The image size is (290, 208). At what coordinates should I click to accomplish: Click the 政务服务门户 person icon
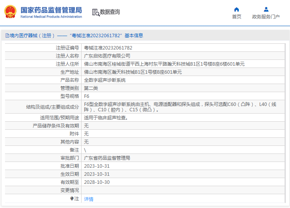click(266, 9)
